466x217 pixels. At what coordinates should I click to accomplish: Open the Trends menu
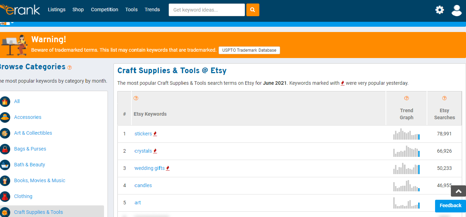152,9
